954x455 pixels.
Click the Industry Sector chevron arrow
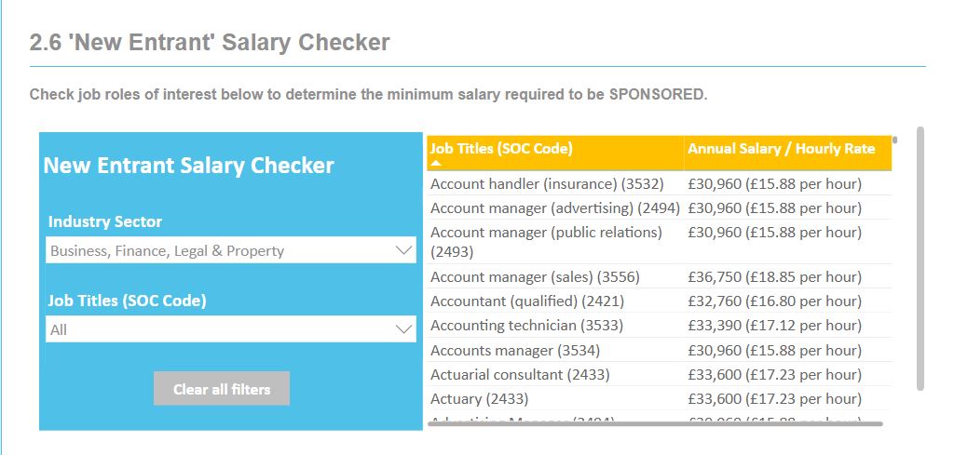pyautogui.click(x=403, y=250)
